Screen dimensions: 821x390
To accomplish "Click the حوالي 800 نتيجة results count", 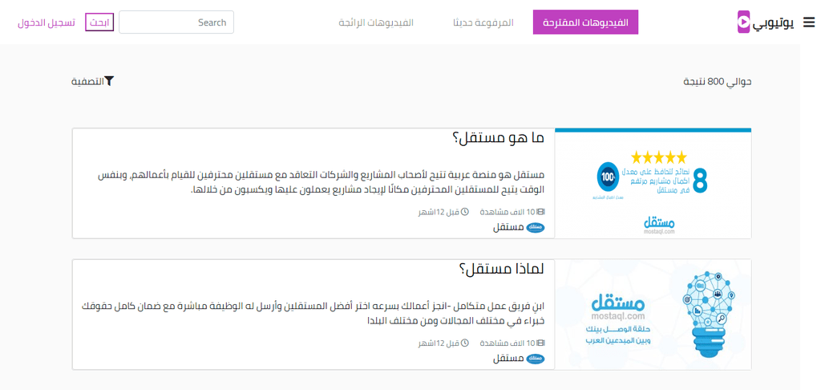I will [x=718, y=82].
